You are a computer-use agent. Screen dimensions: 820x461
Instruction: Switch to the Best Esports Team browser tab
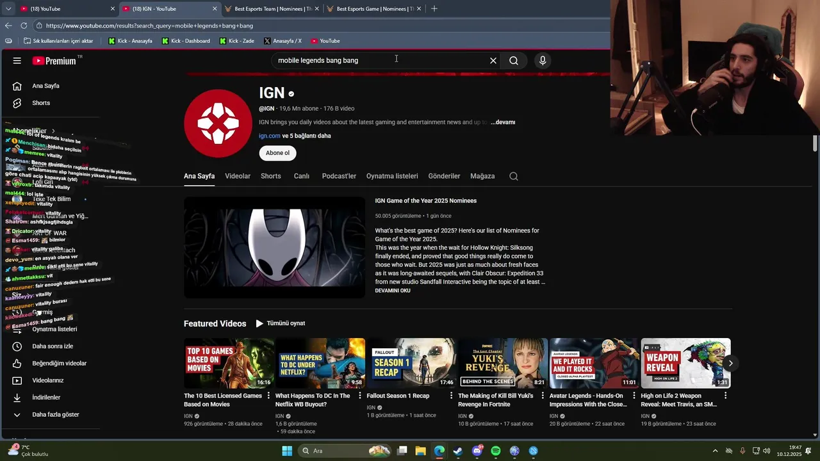273,8
